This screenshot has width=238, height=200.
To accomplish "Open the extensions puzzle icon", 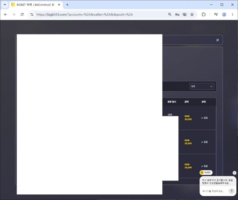I will click(203, 15).
